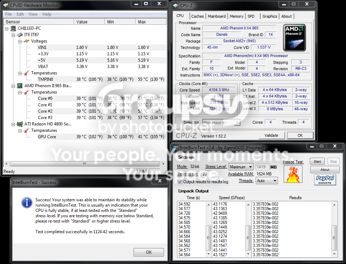Viewport: 346px width, 264px height.
Task: Click the AMD Phenom II logo in CPU-Z
Action: click(x=294, y=38)
